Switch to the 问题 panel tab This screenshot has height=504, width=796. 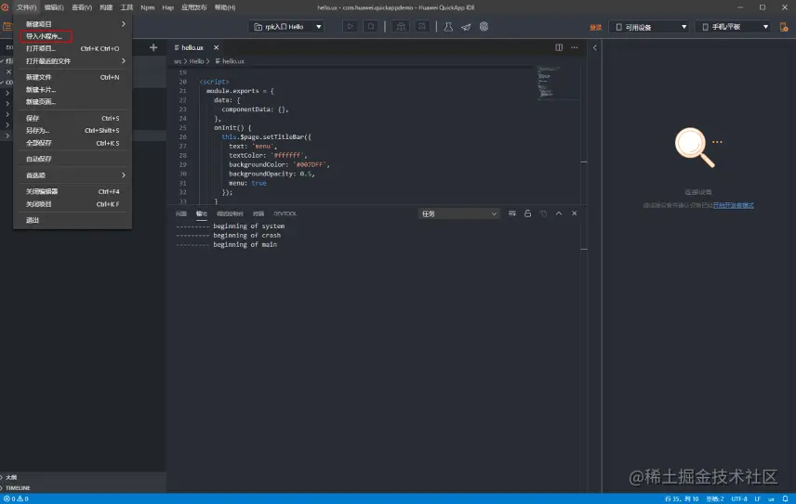(x=181, y=213)
